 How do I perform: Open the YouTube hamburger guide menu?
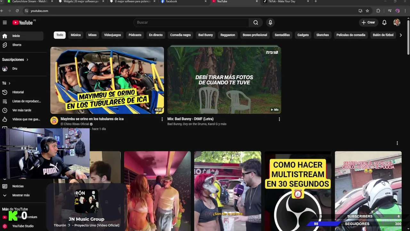[4, 22]
